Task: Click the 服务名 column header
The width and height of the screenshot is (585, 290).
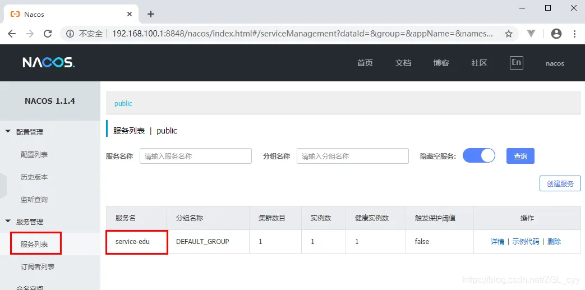Action: (136, 218)
